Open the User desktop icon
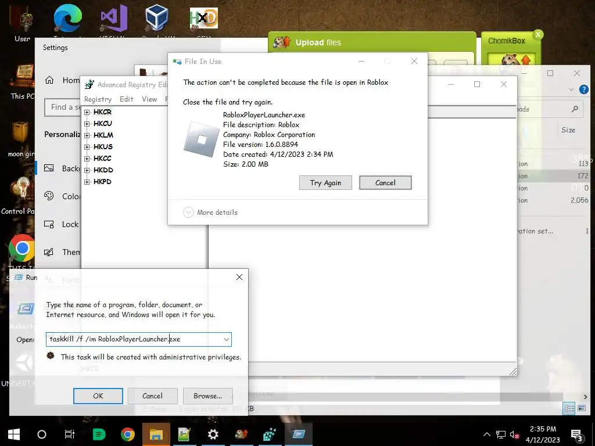595x446 pixels. (x=22, y=23)
